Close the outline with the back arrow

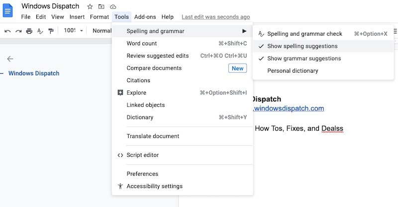10,59
